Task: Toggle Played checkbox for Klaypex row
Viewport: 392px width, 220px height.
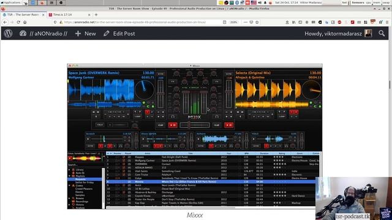Action: (x=124, y=157)
